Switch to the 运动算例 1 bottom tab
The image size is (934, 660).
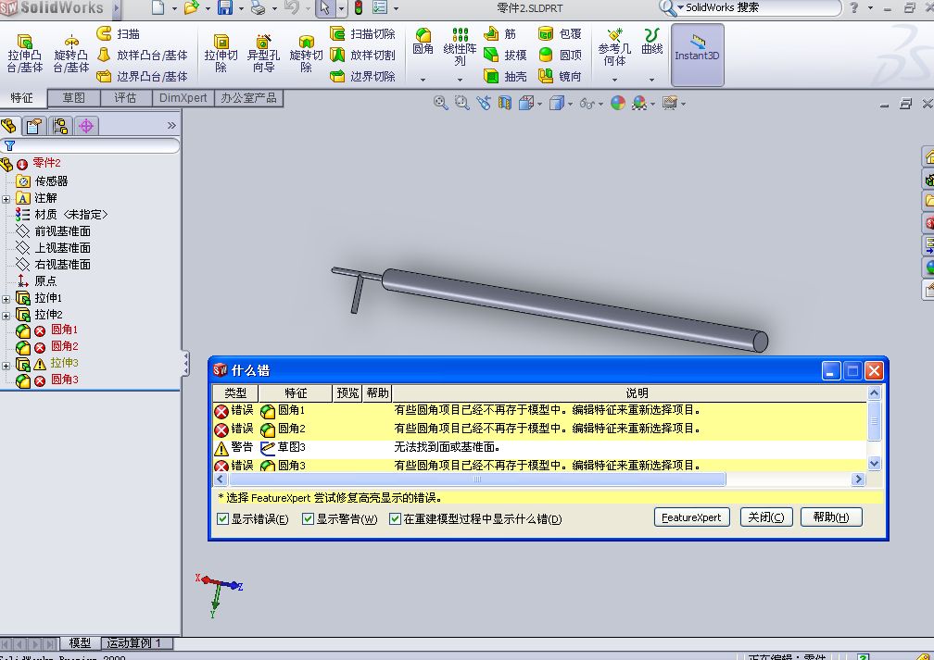pyautogui.click(x=136, y=642)
